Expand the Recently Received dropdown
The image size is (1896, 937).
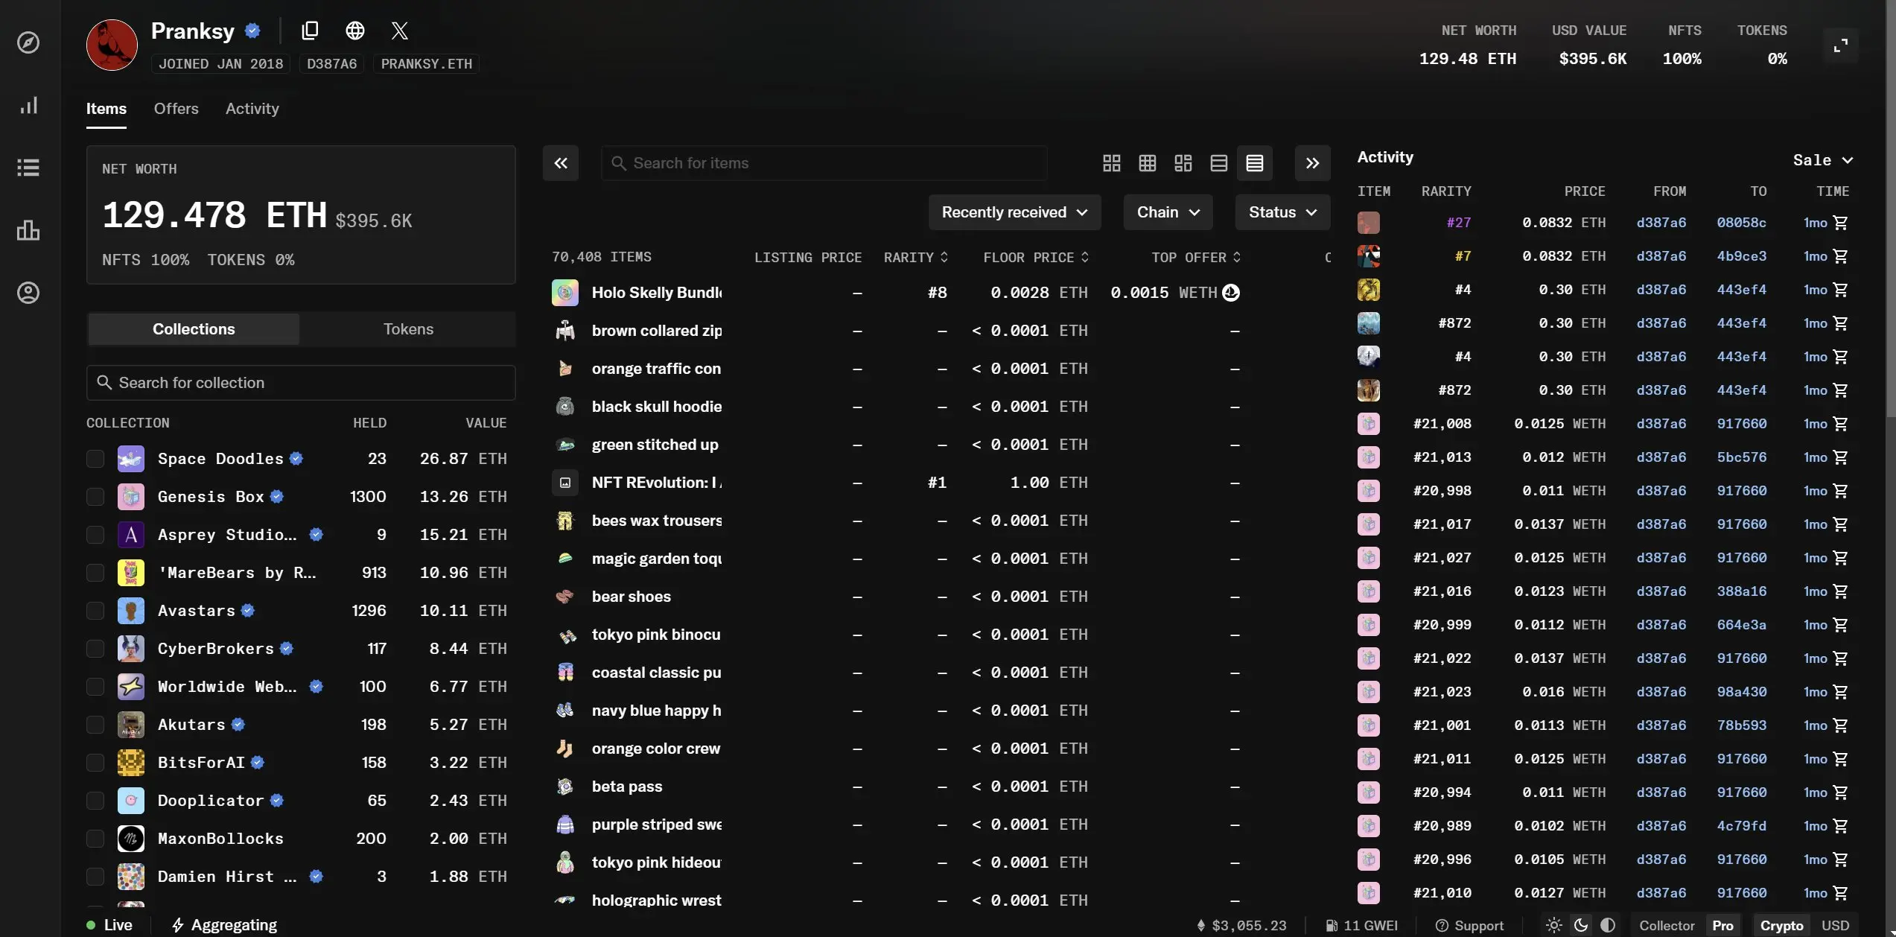tap(1014, 212)
